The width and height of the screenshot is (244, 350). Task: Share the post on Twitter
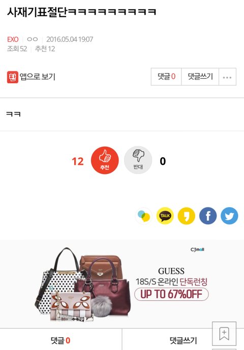(229, 216)
